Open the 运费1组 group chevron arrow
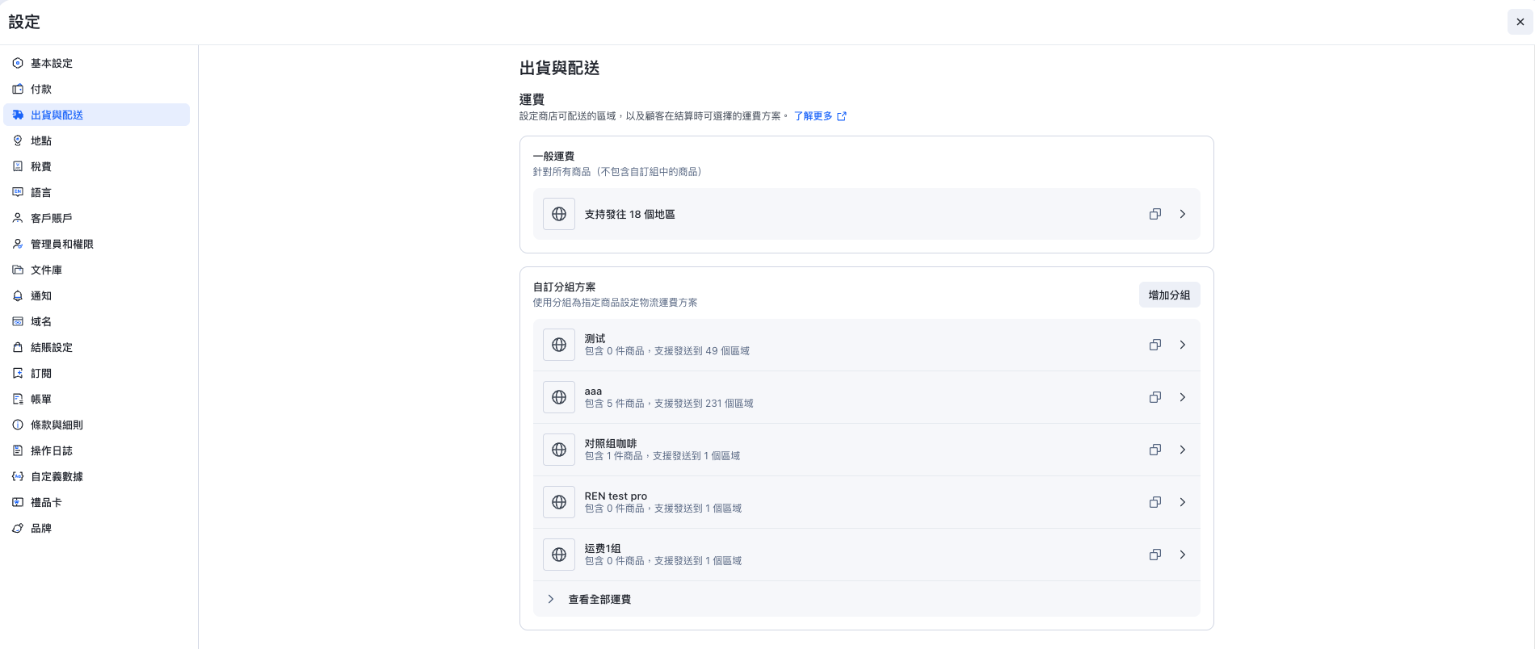This screenshot has height=649, width=1535. [1183, 555]
